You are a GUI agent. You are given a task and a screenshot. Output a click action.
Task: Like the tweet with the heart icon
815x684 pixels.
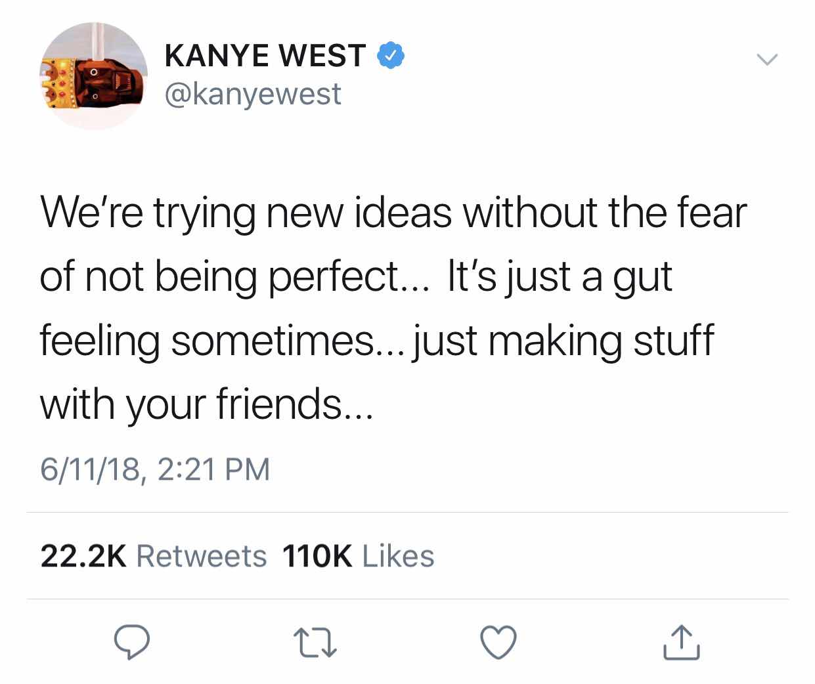pyautogui.click(x=498, y=642)
